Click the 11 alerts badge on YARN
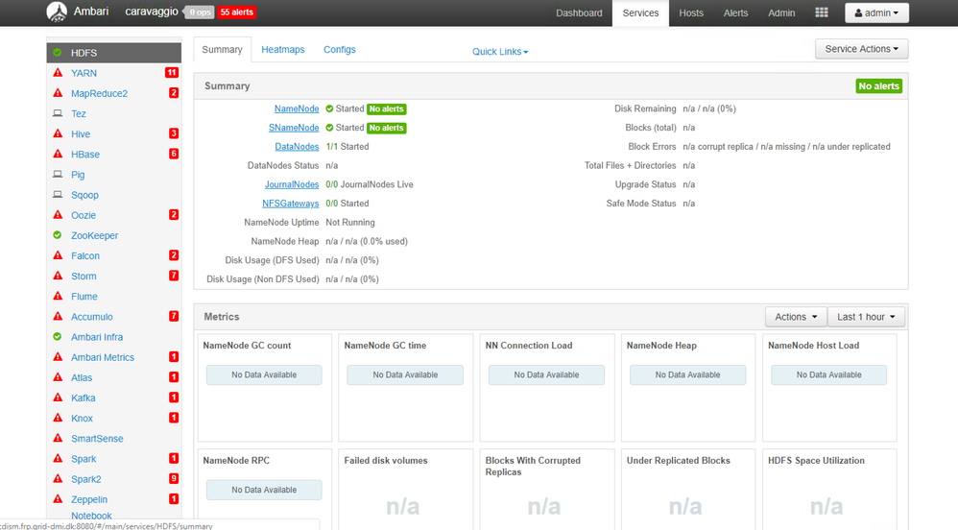 pos(172,73)
